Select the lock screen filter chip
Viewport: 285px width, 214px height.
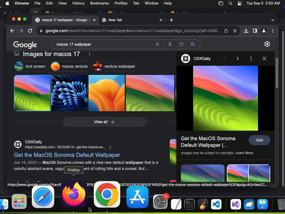31,66
